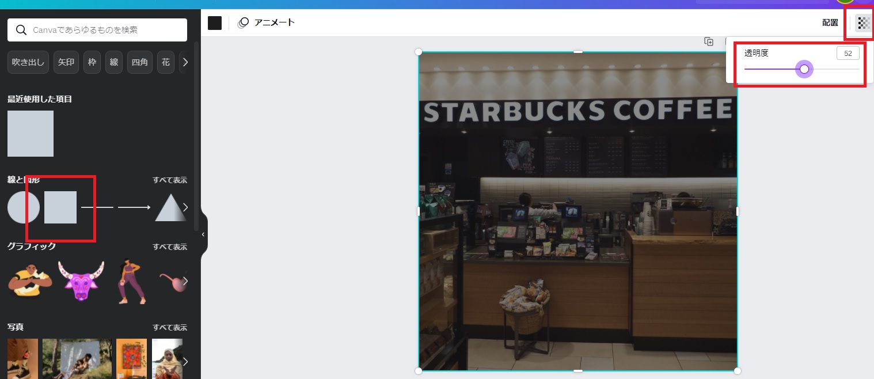Select the 矢印 category chip

click(66, 62)
